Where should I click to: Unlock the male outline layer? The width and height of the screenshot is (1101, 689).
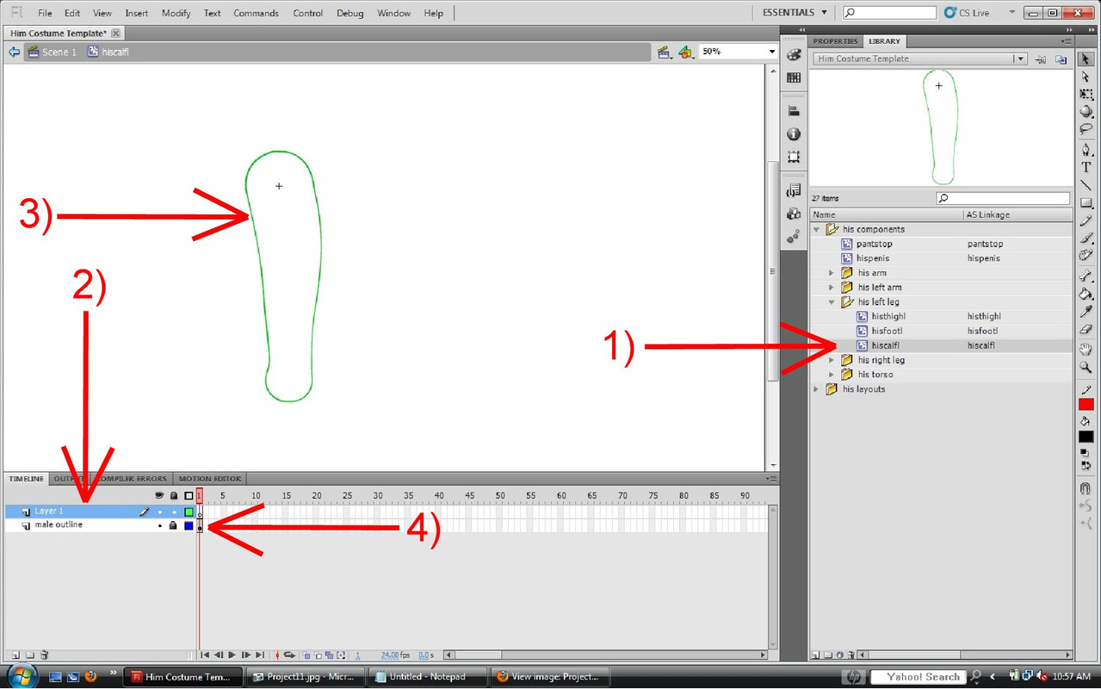[173, 525]
